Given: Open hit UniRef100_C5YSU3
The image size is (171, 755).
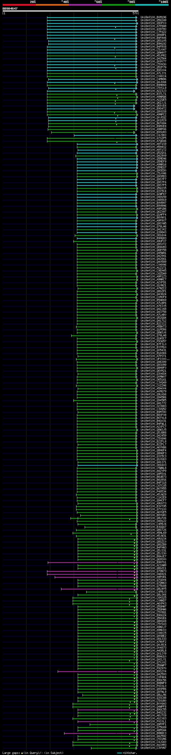Looking at the screenshot, I should [x=153, y=624].
